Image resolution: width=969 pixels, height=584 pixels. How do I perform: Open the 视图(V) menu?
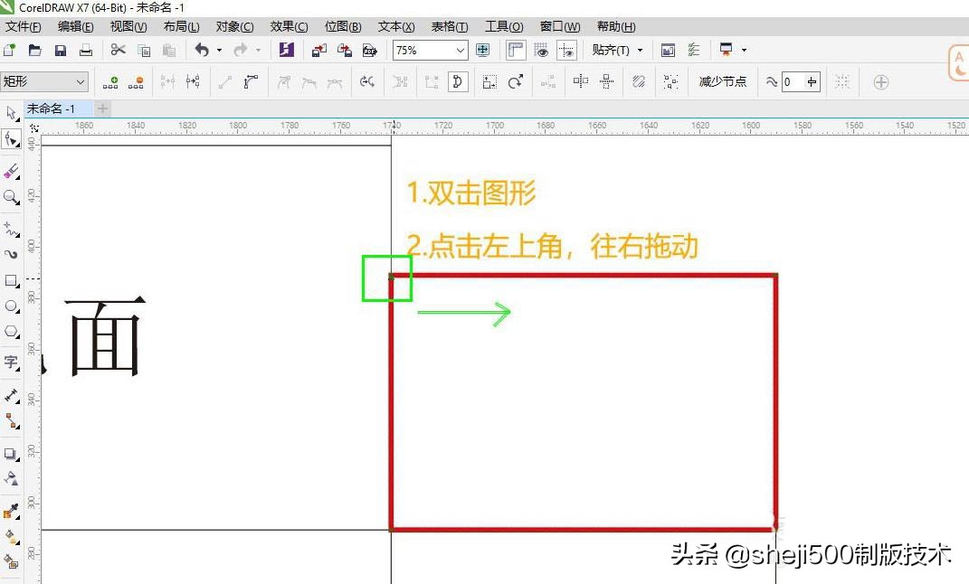[x=128, y=26]
